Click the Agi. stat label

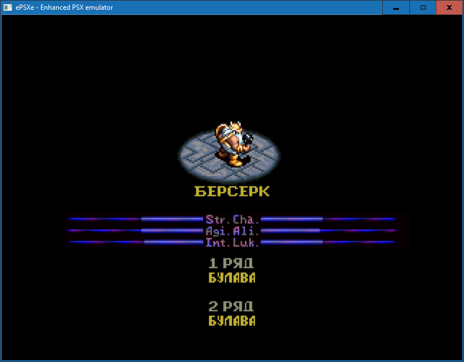pyautogui.click(x=218, y=231)
